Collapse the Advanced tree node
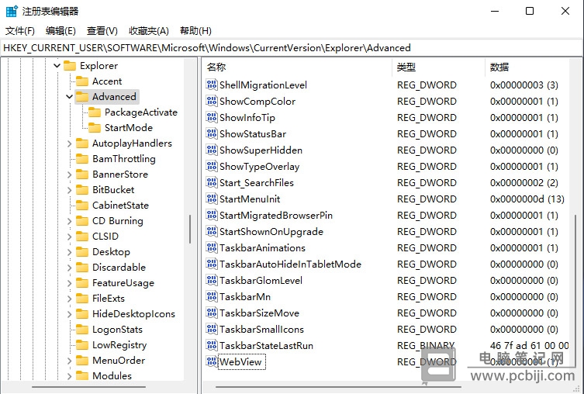 pyautogui.click(x=69, y=97)
